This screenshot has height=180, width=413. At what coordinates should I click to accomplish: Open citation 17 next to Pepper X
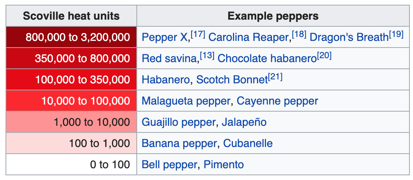point(197,35)
